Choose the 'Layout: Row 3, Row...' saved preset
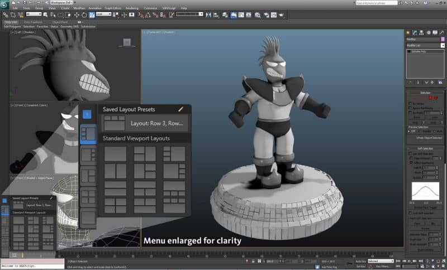 (156, 123)
